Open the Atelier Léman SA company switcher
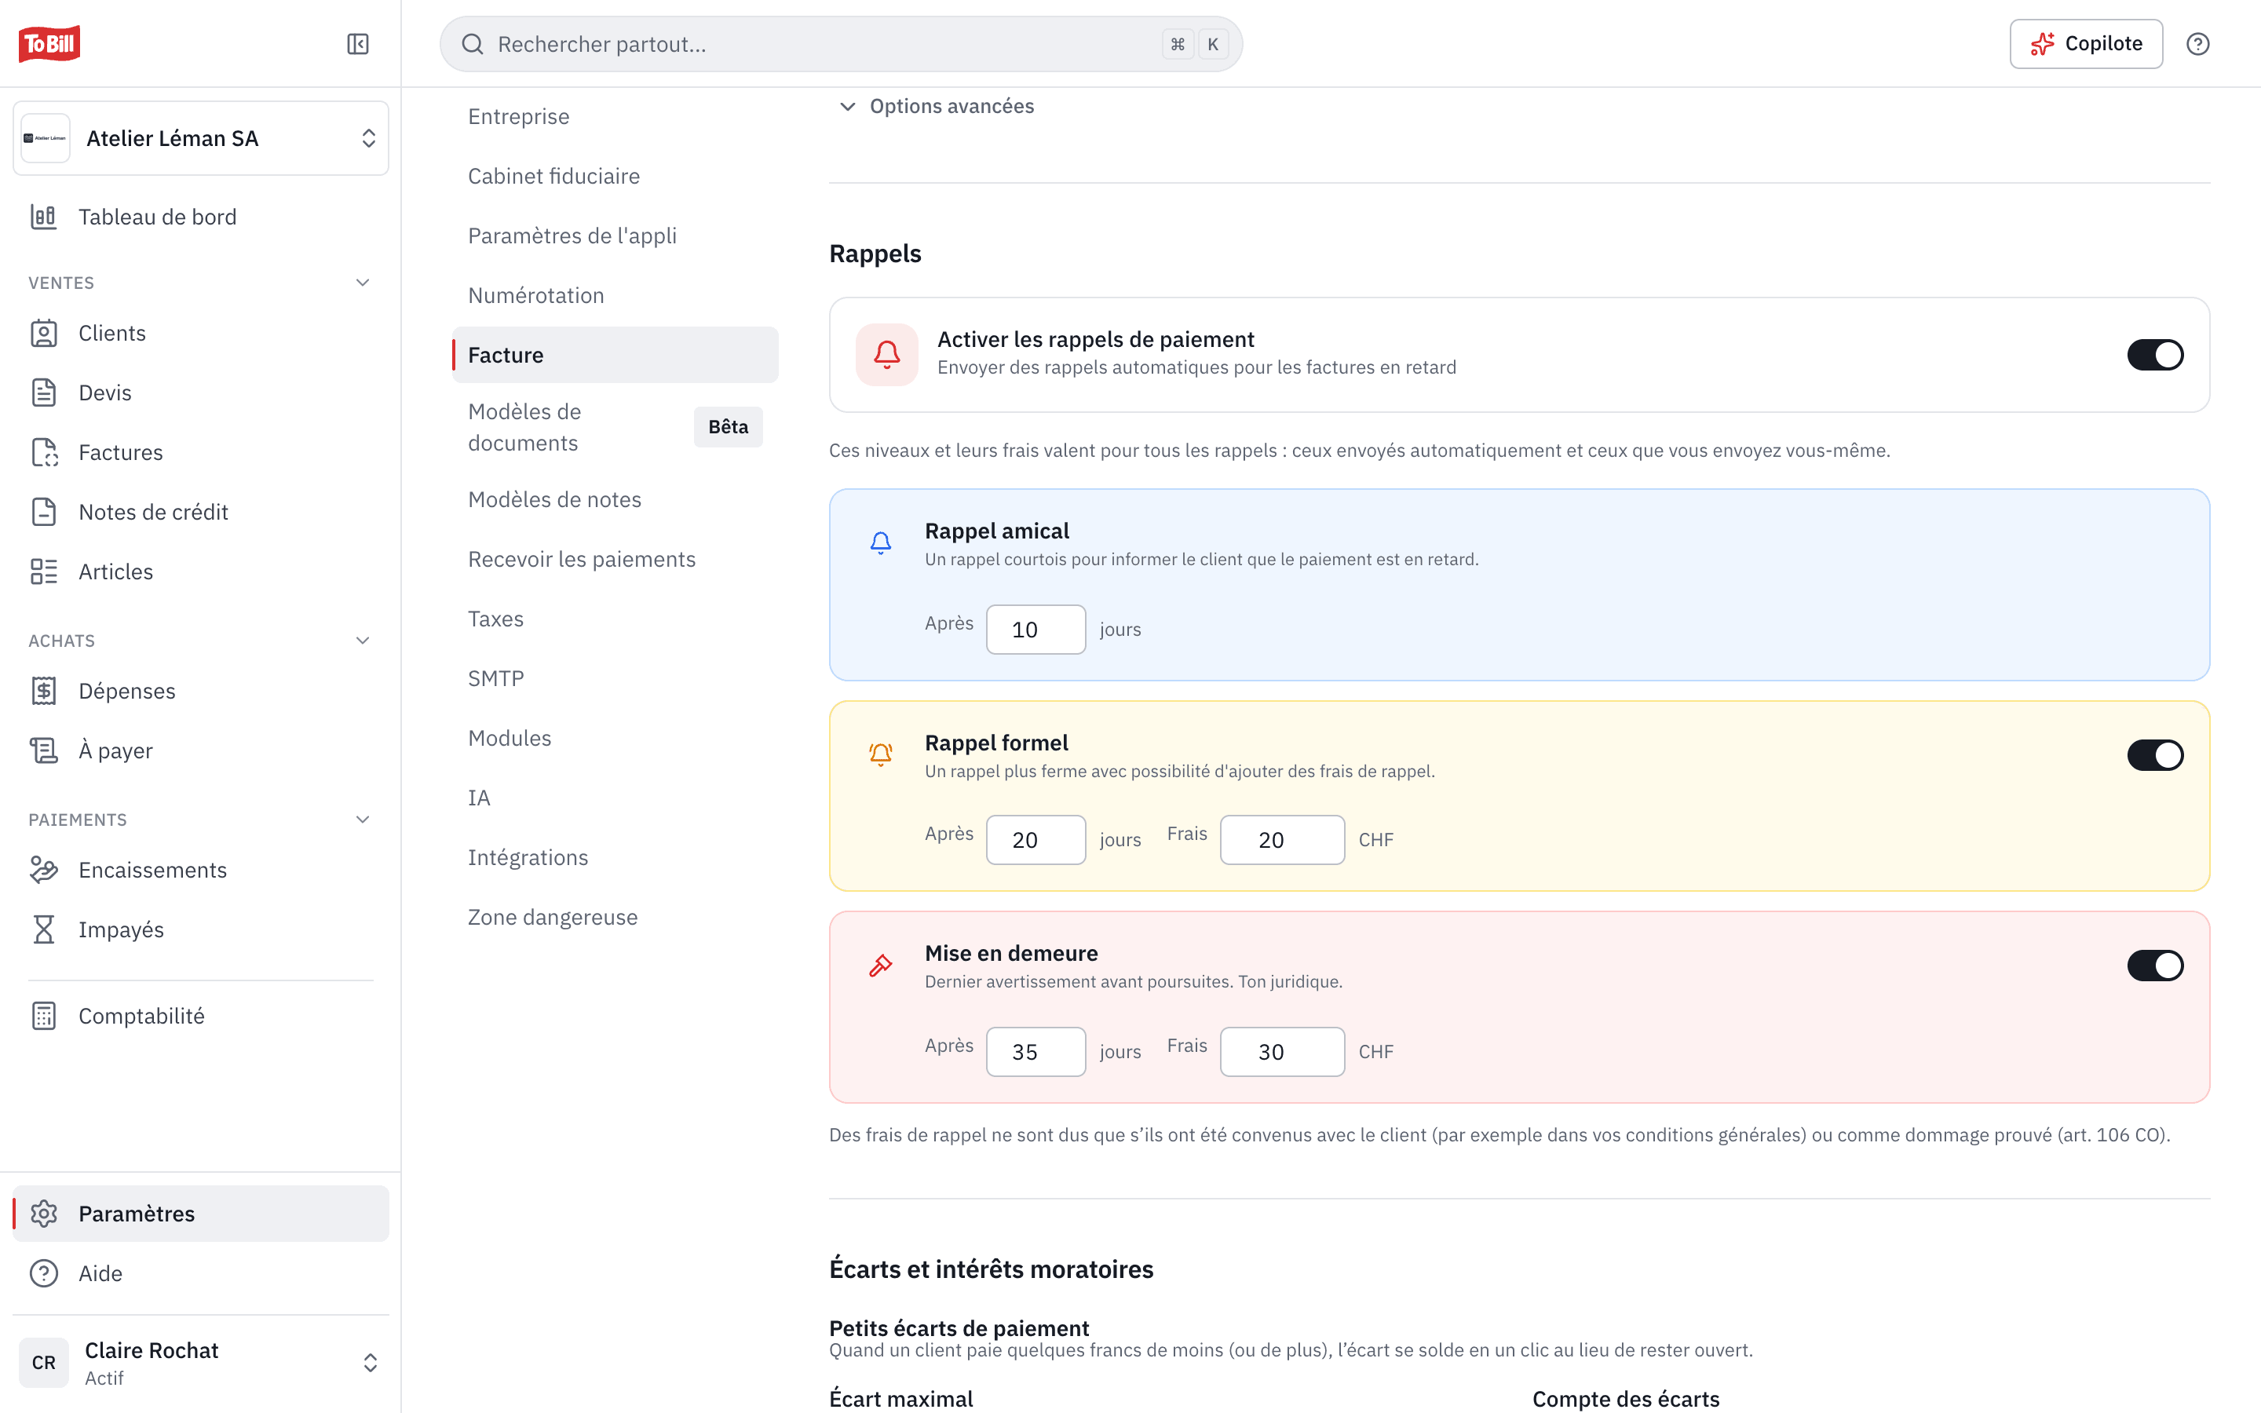The width and height of the screenshot is (2261, 1413). tap(201, 138)
